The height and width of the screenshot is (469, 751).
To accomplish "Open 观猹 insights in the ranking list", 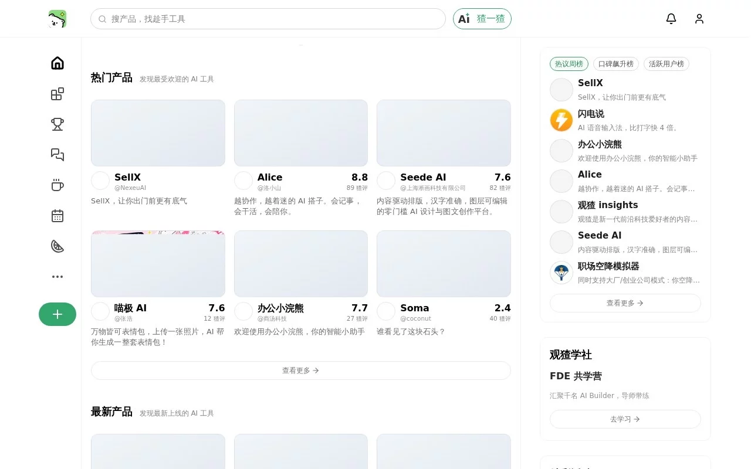I will [625, 212].
